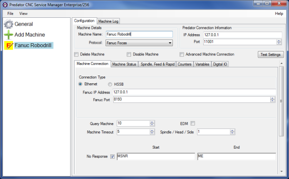Decrease the Machine Timeout value
The width and height of the screenshot is (289, 179).
(x=152, y=133)
